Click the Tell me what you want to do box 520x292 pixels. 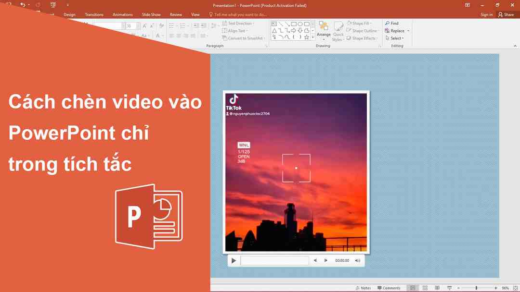pyautogui.click(x=238, y=14)
